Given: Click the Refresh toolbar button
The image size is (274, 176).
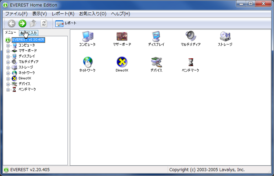Looking at the screenshot, I should coord(44,23).
